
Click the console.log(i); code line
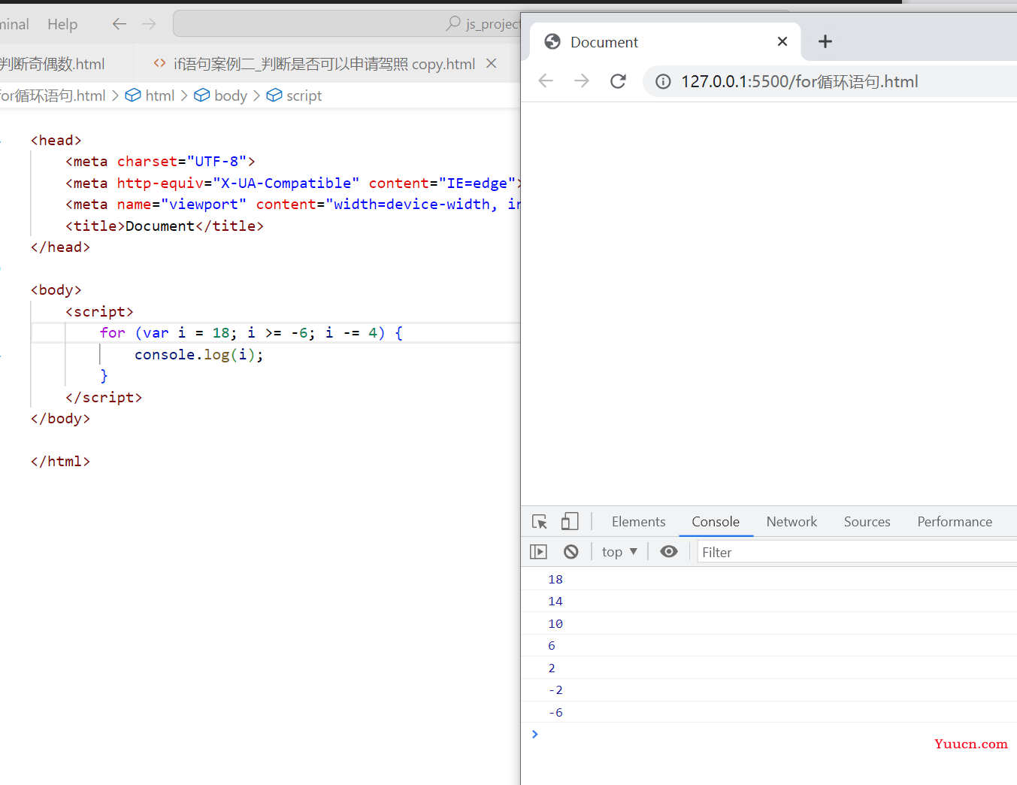[199, 354]
